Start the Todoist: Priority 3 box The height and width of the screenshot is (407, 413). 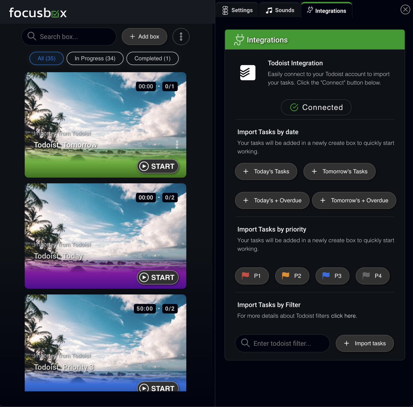pos(158,387)
